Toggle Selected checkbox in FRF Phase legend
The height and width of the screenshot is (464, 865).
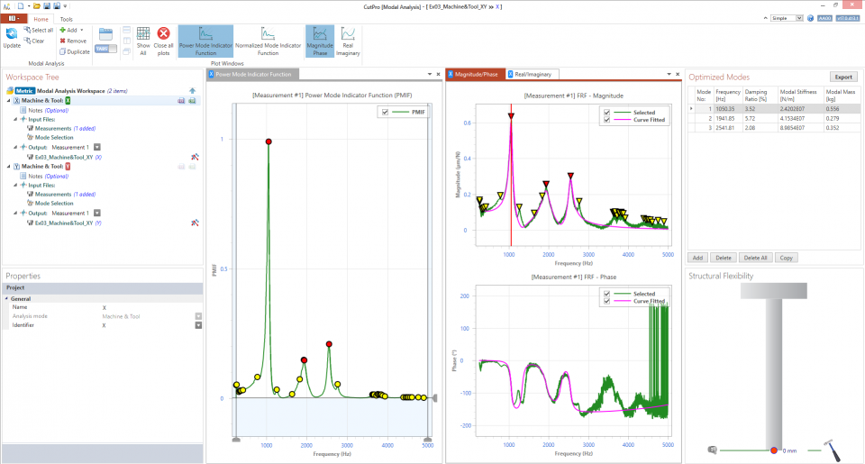tap(606, 294)
